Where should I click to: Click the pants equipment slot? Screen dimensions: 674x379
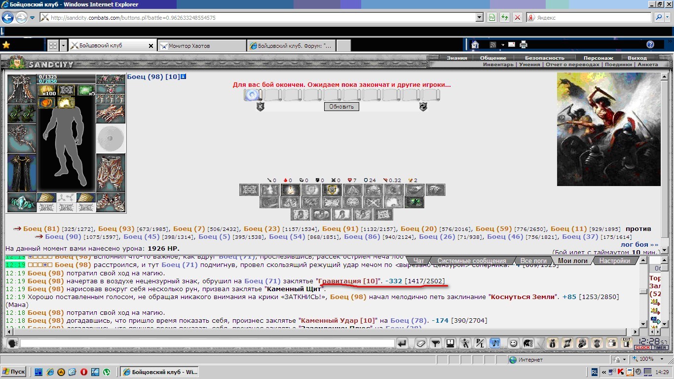point(111,173)
